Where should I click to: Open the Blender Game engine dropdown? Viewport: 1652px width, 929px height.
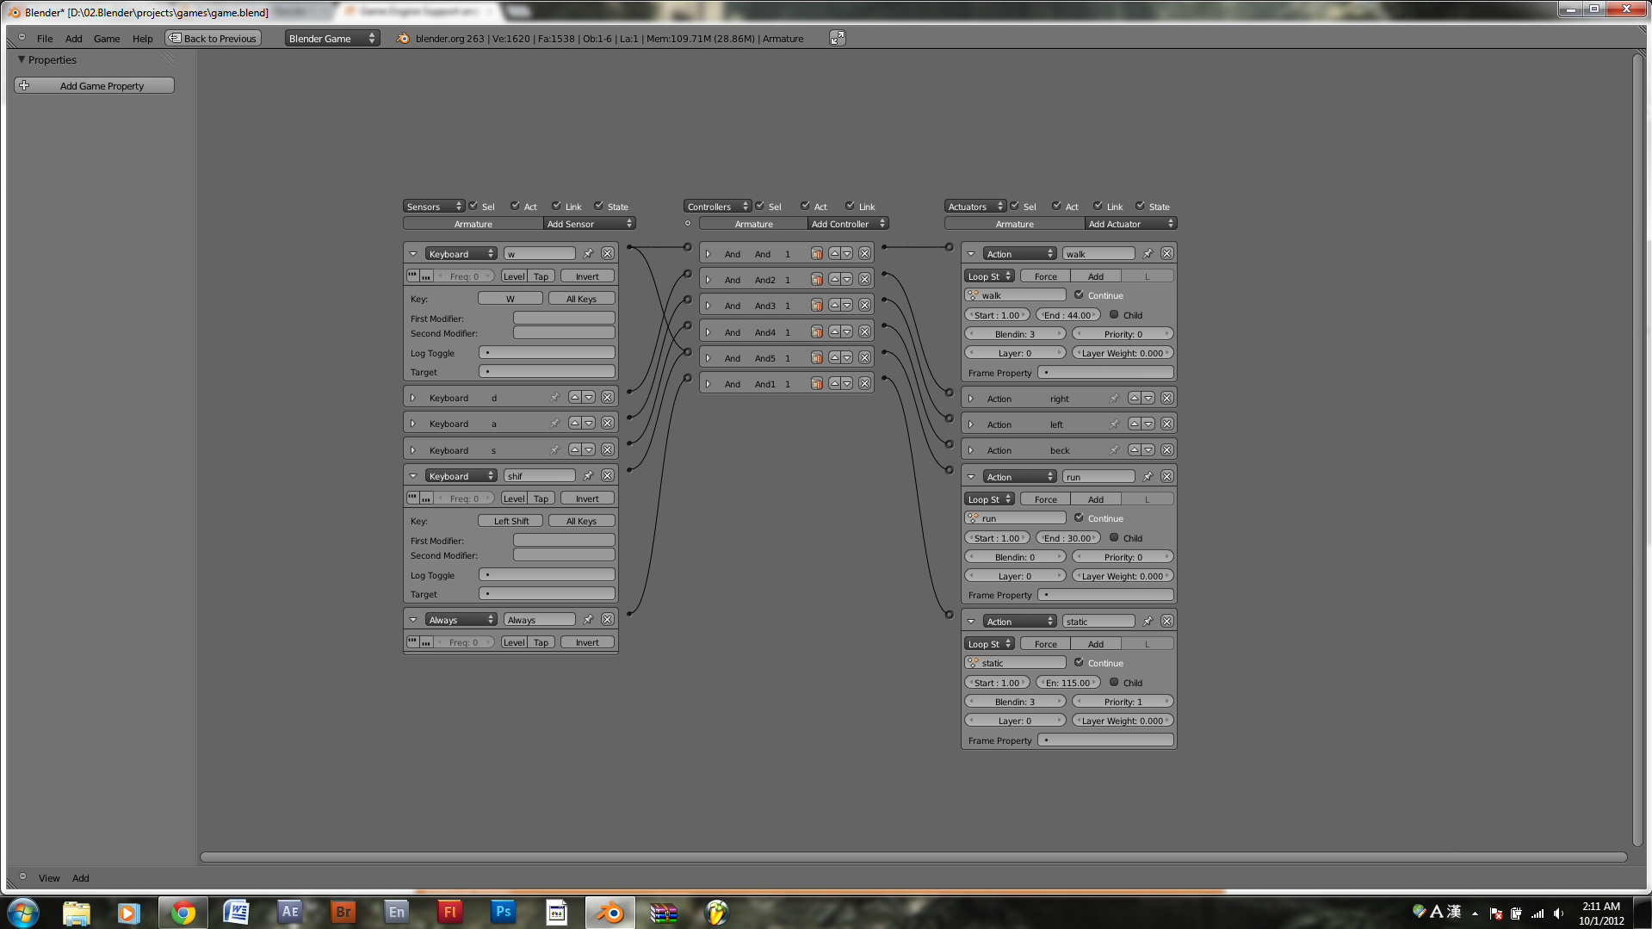point(331,38)
